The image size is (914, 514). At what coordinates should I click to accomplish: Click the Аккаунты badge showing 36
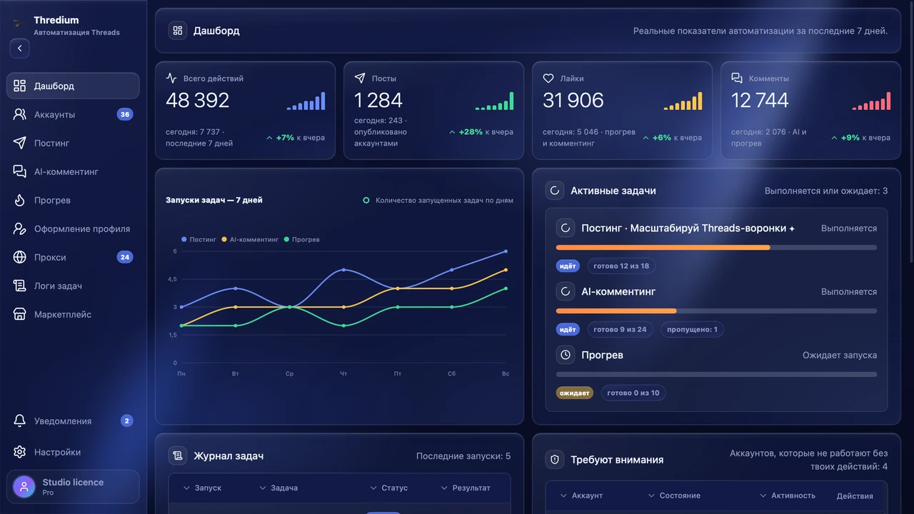click(x=125, y=114)
